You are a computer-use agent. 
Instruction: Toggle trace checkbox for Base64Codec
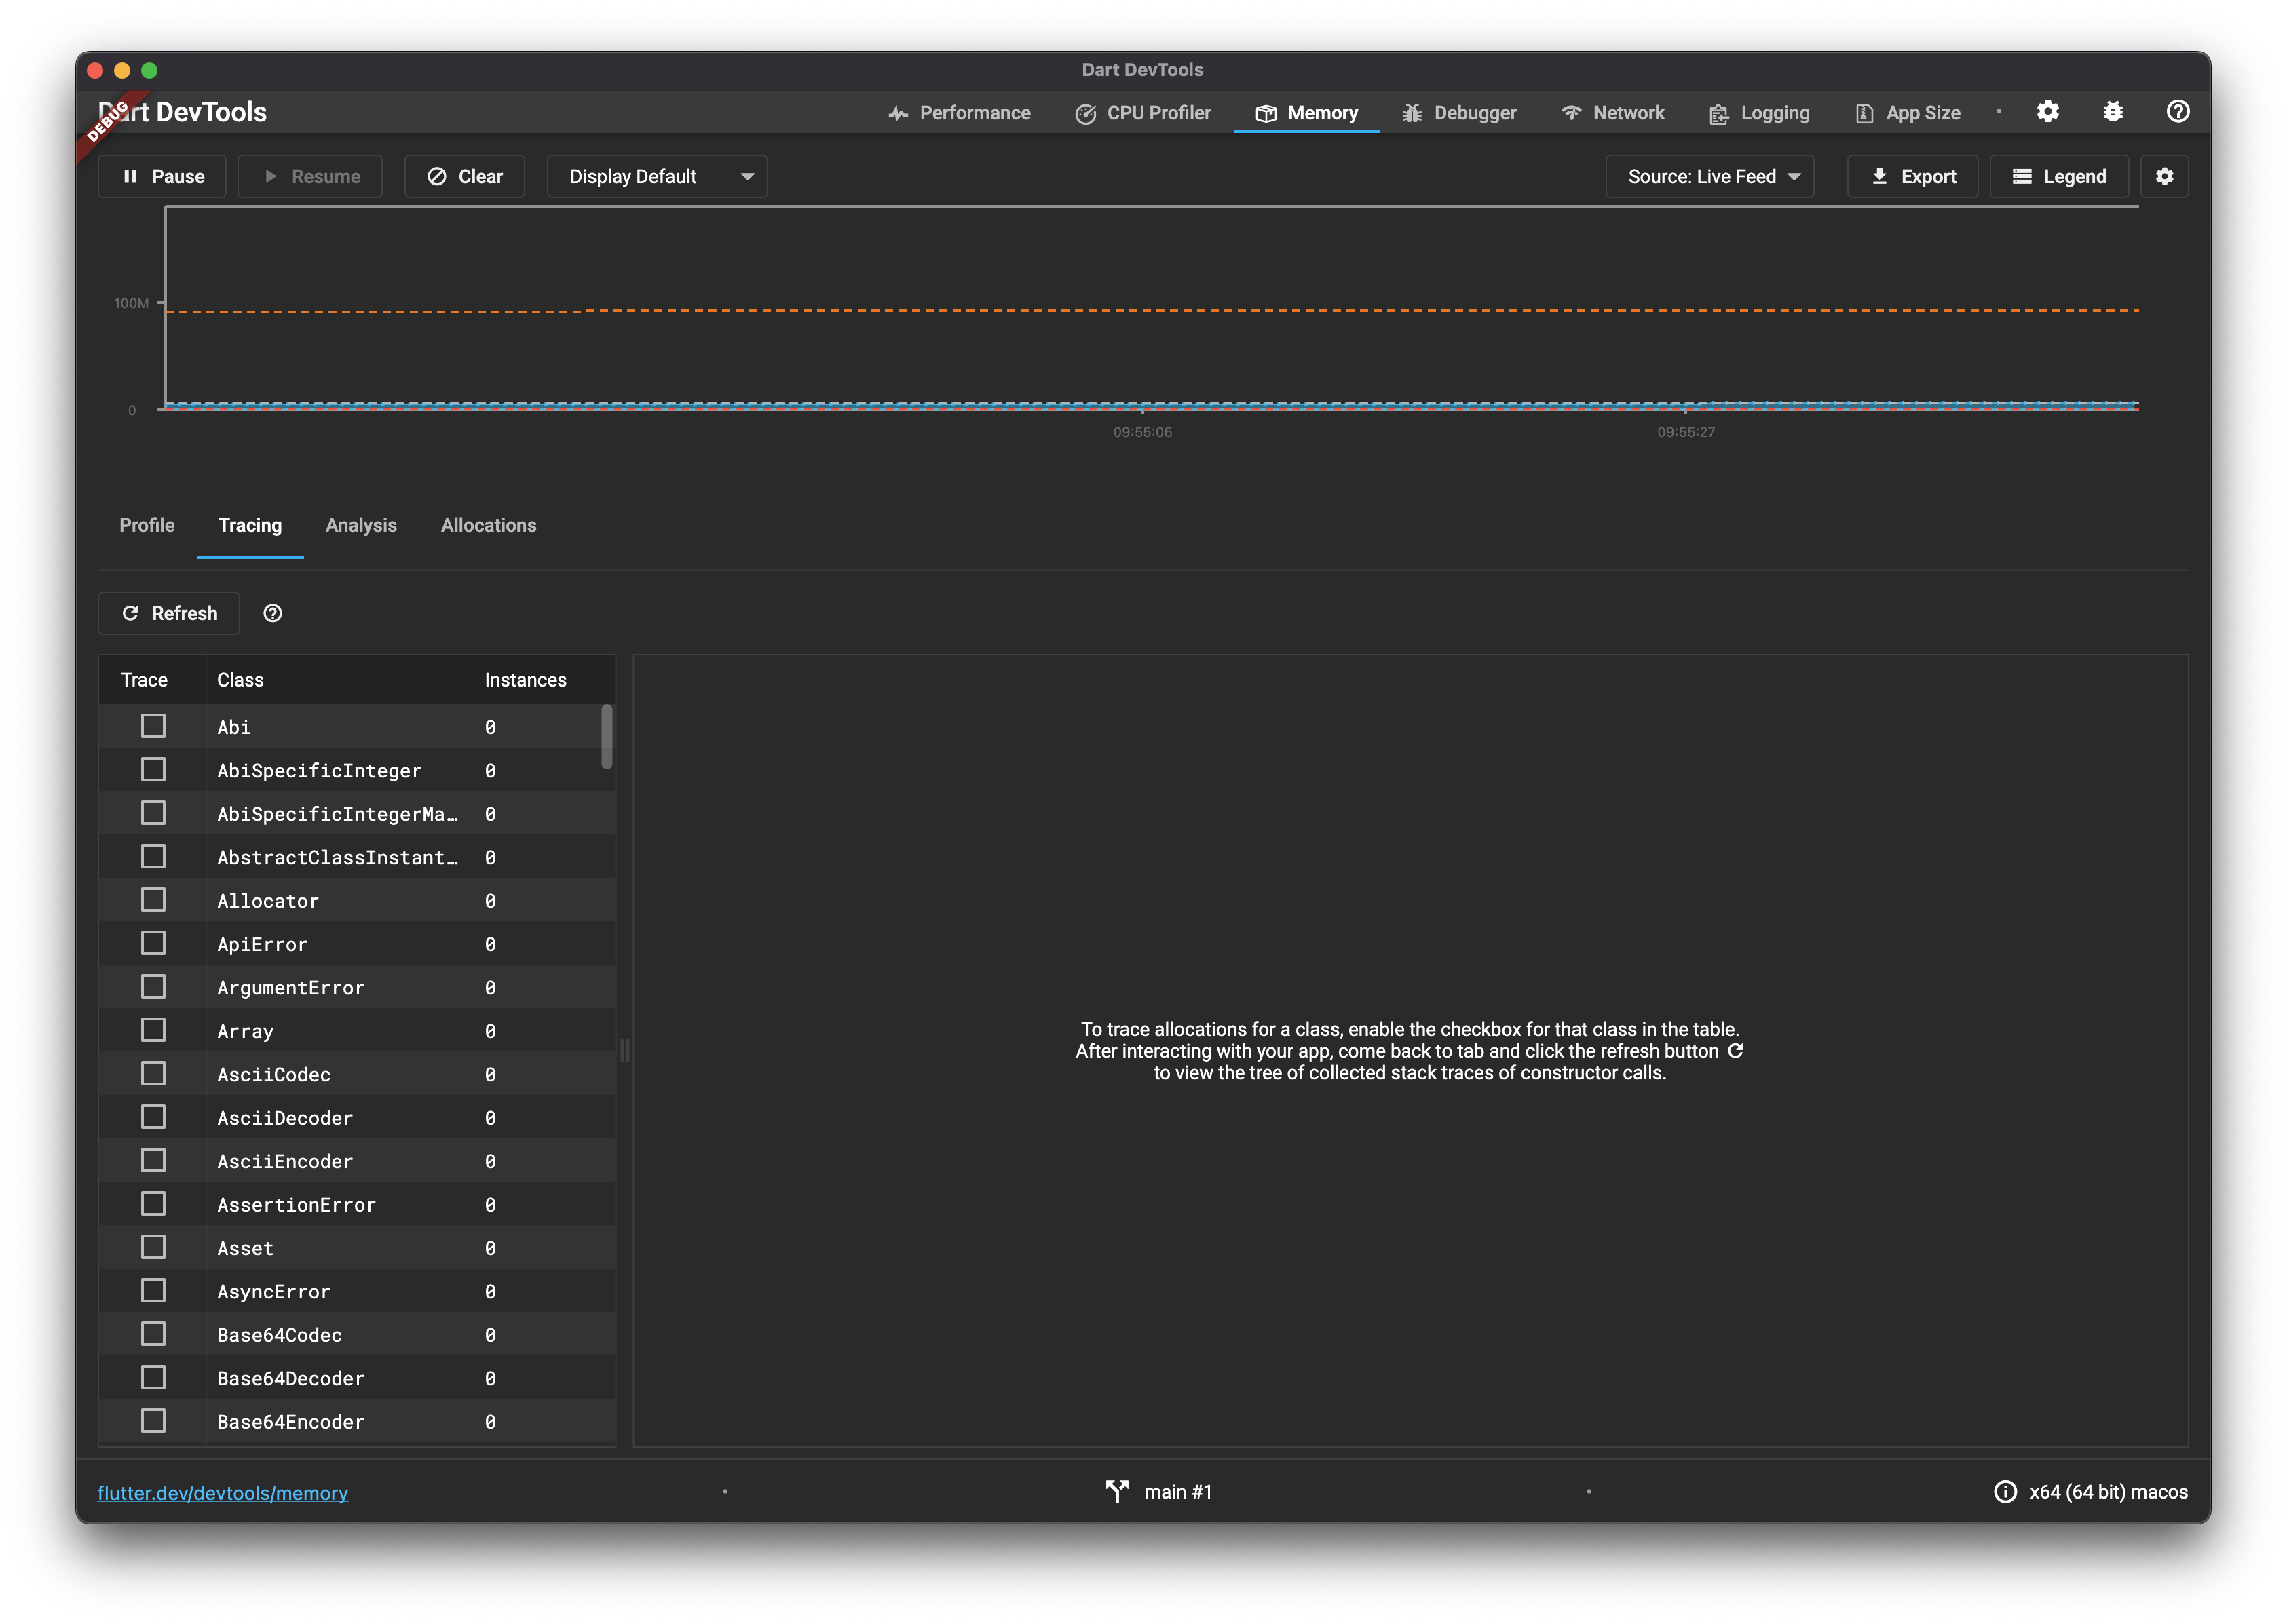tap(153, 1335)
